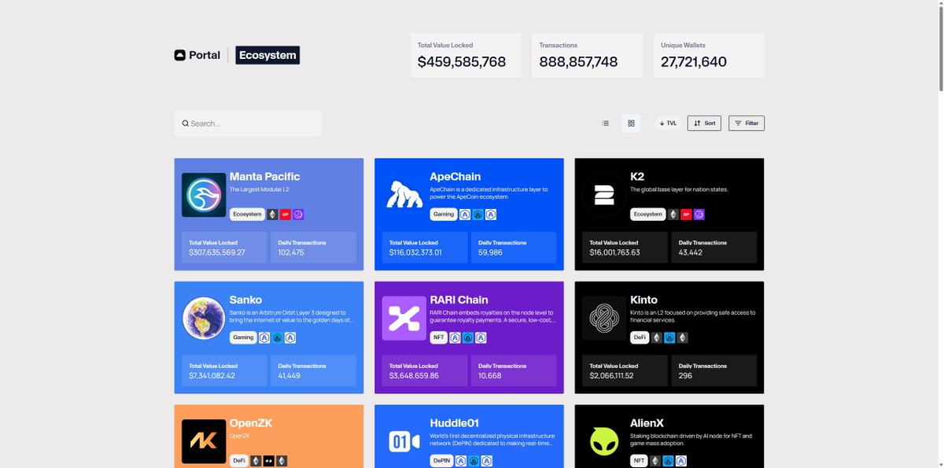The image size is (944, 468).
Task: Select the Ecosystem header tab
Action: 267,55
